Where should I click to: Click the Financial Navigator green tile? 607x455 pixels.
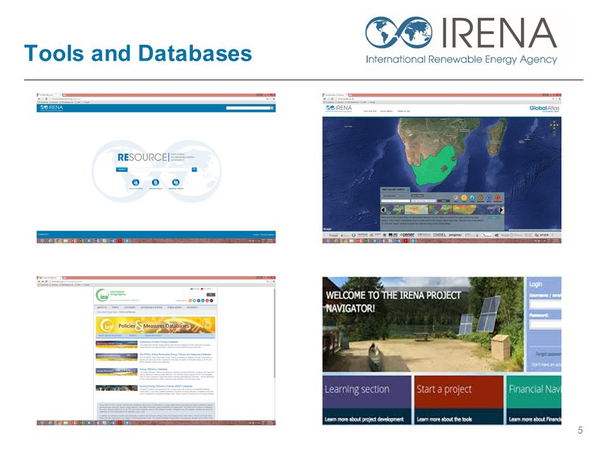coord(534,399)
